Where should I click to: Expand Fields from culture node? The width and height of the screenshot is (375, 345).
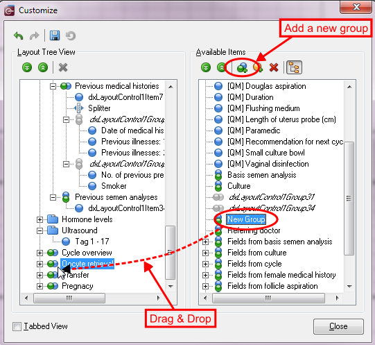coord(205,253)
